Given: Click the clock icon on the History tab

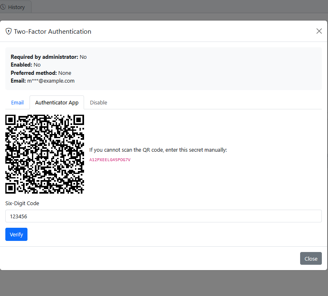Looking at the screenshot, I should coord(3,7).
